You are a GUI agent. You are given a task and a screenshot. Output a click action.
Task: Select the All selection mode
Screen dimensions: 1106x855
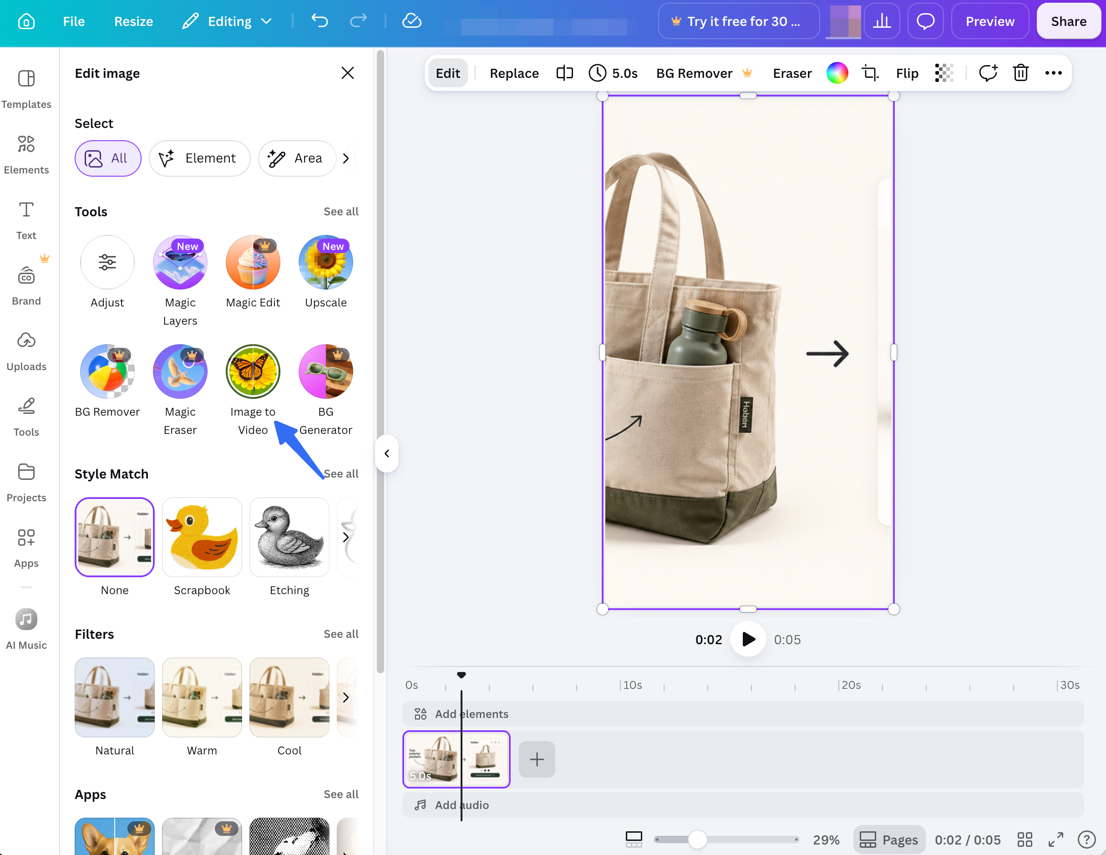[x=108, y=158]
